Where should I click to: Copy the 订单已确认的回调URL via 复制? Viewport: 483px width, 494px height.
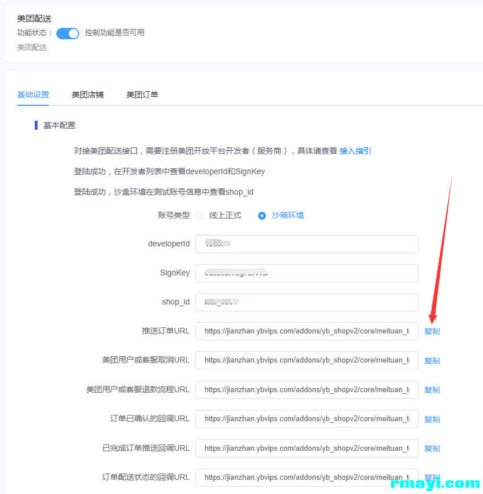(432, 419)
